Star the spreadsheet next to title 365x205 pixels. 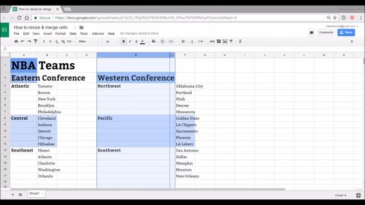click(75, 27)
